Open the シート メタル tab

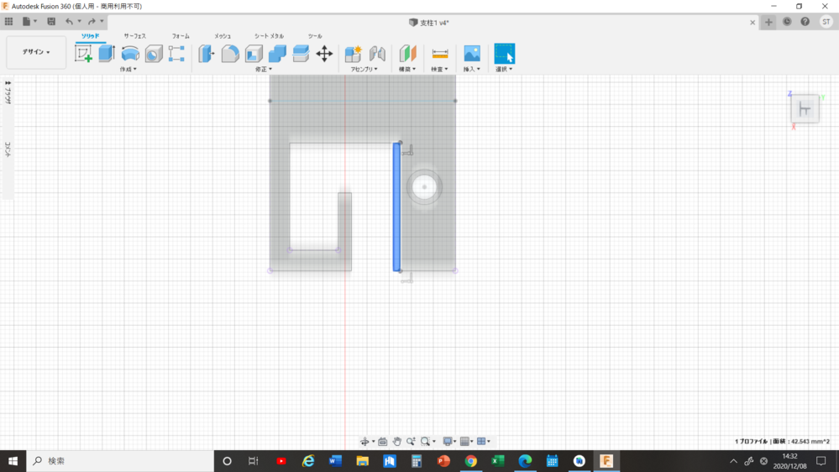pos(269,36)
